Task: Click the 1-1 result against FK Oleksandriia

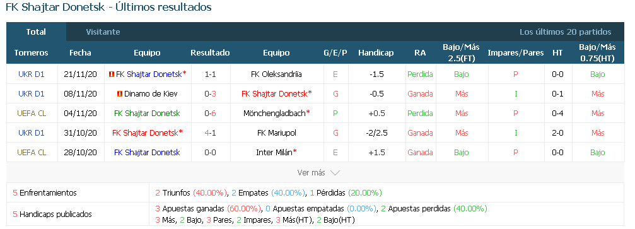Action: (x=210, y=74)
